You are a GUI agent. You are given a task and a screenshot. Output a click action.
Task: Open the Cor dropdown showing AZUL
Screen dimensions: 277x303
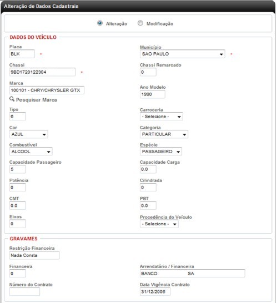[29, 134]
